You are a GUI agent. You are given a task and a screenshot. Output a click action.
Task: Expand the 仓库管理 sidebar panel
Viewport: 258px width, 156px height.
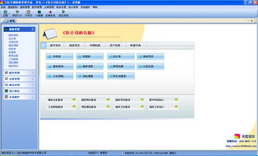(33, 79)
